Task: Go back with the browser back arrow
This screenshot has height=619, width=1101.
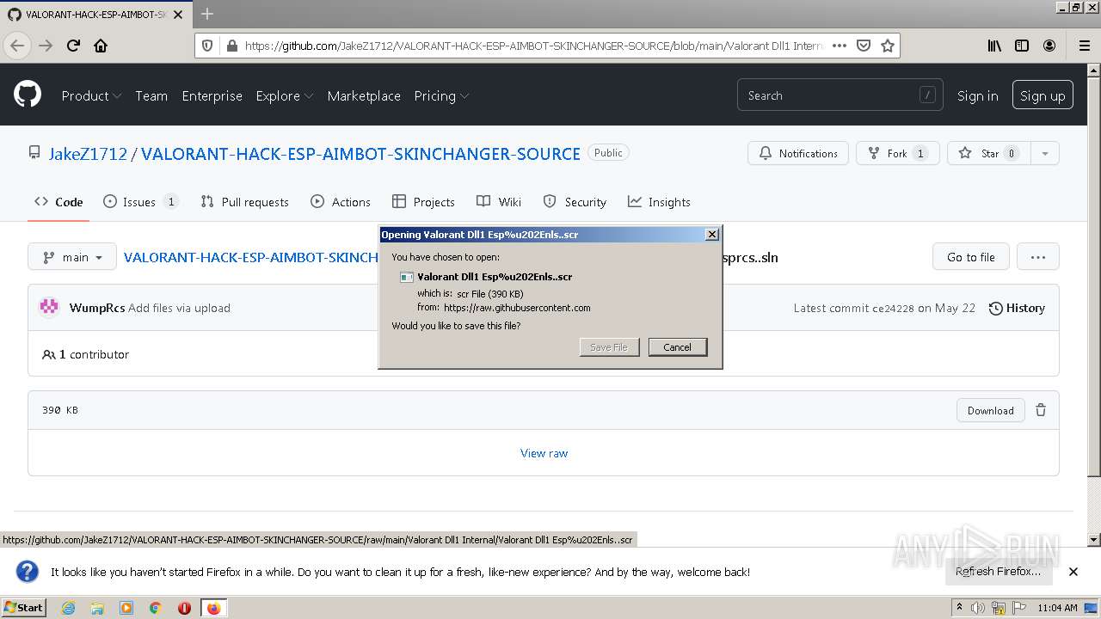Action: click(x=17, y=46)
